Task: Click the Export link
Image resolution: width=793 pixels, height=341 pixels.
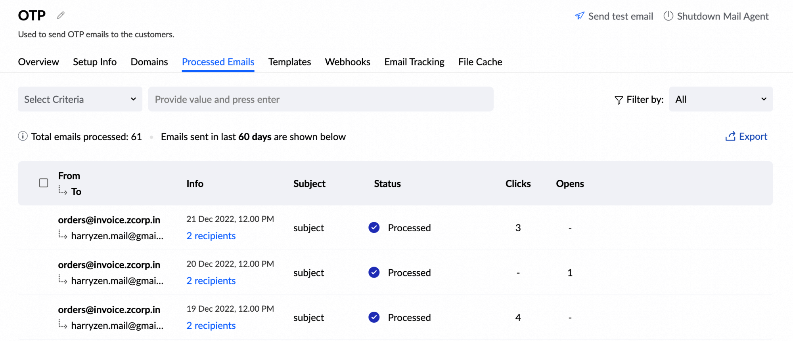Action: pos(753,136)
